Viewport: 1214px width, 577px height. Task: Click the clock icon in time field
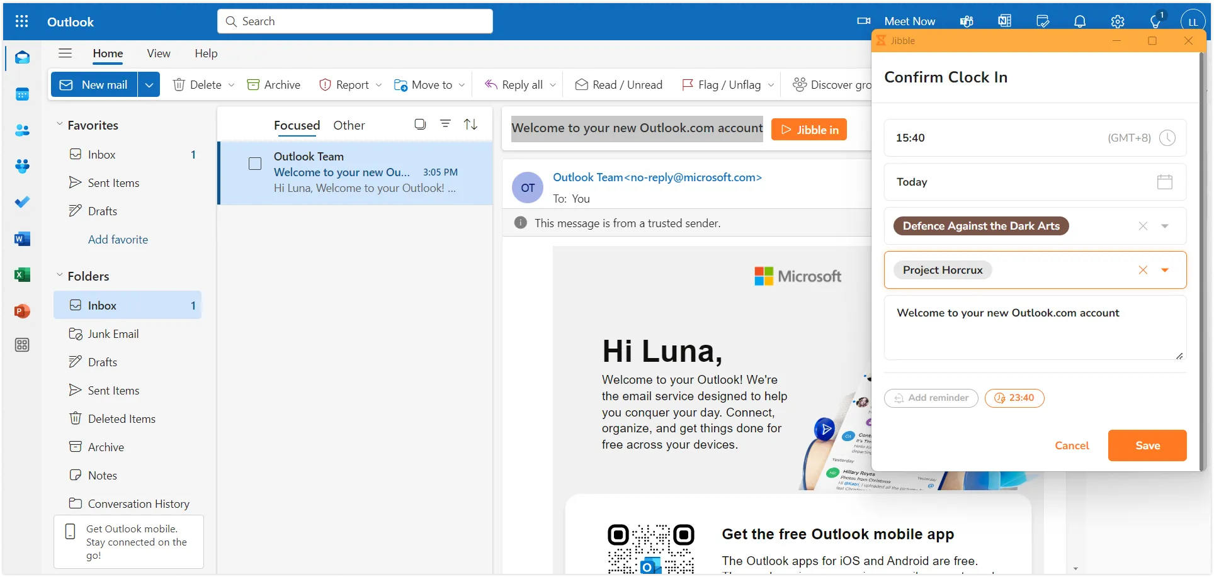1167,138
